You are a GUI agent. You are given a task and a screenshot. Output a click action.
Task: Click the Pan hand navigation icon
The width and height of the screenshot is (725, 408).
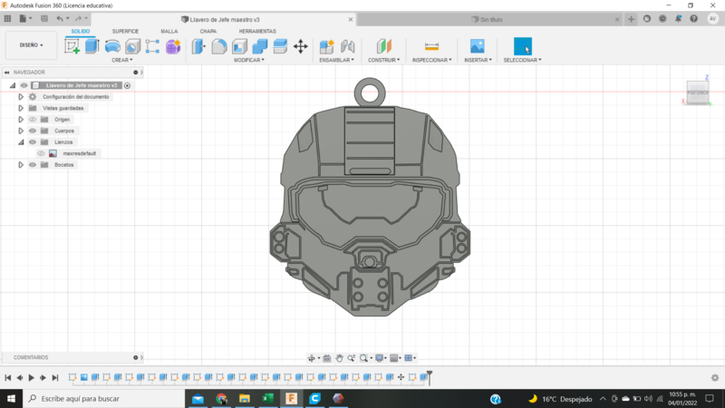(339, 358)
